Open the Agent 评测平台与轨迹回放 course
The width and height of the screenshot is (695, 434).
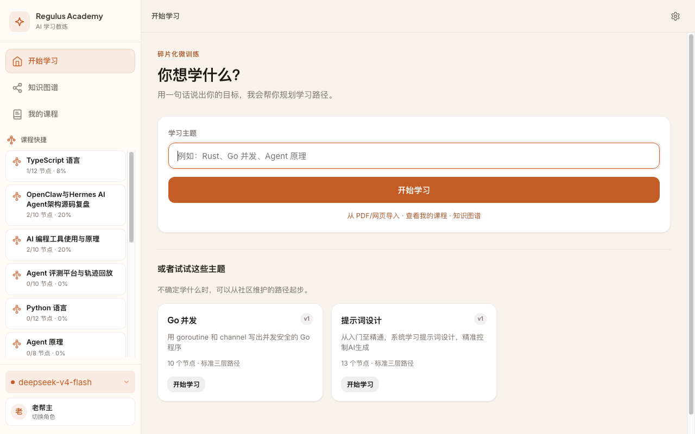click(x=66, y=279)
